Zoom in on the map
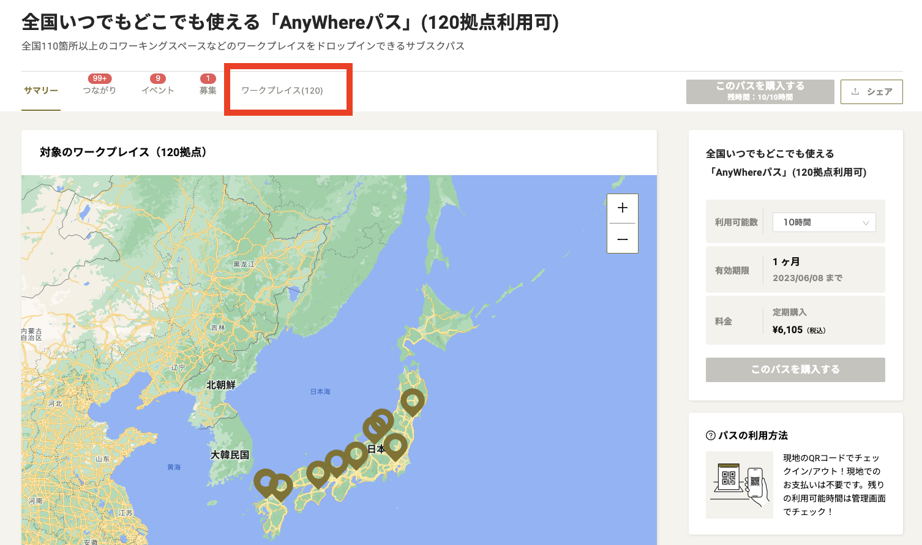The image size is (922, 545). click(x=623, y=208)
